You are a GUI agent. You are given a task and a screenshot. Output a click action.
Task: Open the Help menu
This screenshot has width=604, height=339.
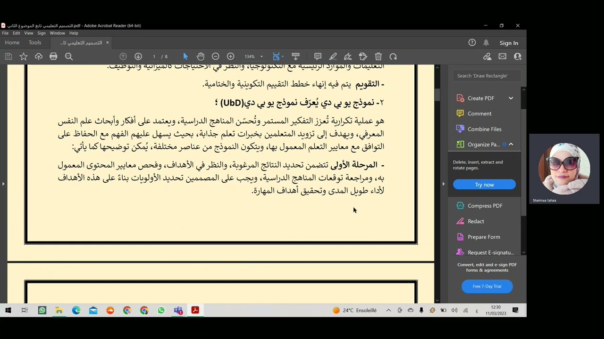point(74,33)
